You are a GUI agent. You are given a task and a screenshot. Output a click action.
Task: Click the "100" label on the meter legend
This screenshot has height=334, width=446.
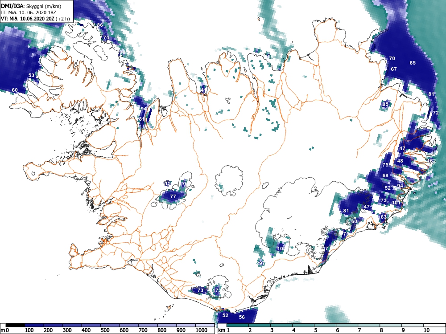click(x=29, y=330)
